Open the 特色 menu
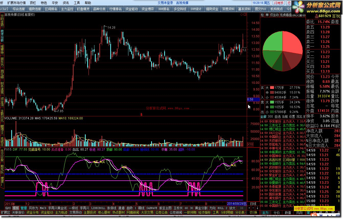 44,3
